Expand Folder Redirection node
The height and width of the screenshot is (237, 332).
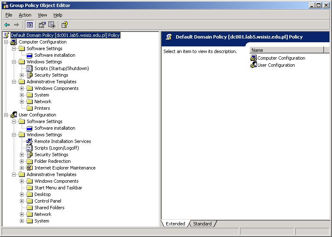pos(22,161)
